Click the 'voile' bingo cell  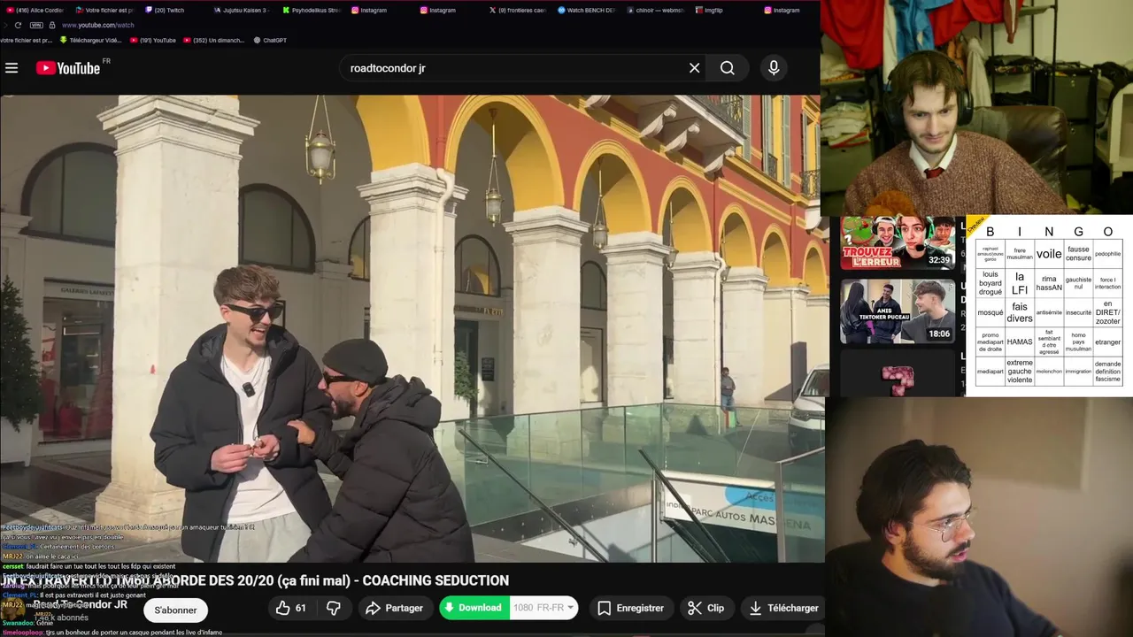click(1049, 254)
